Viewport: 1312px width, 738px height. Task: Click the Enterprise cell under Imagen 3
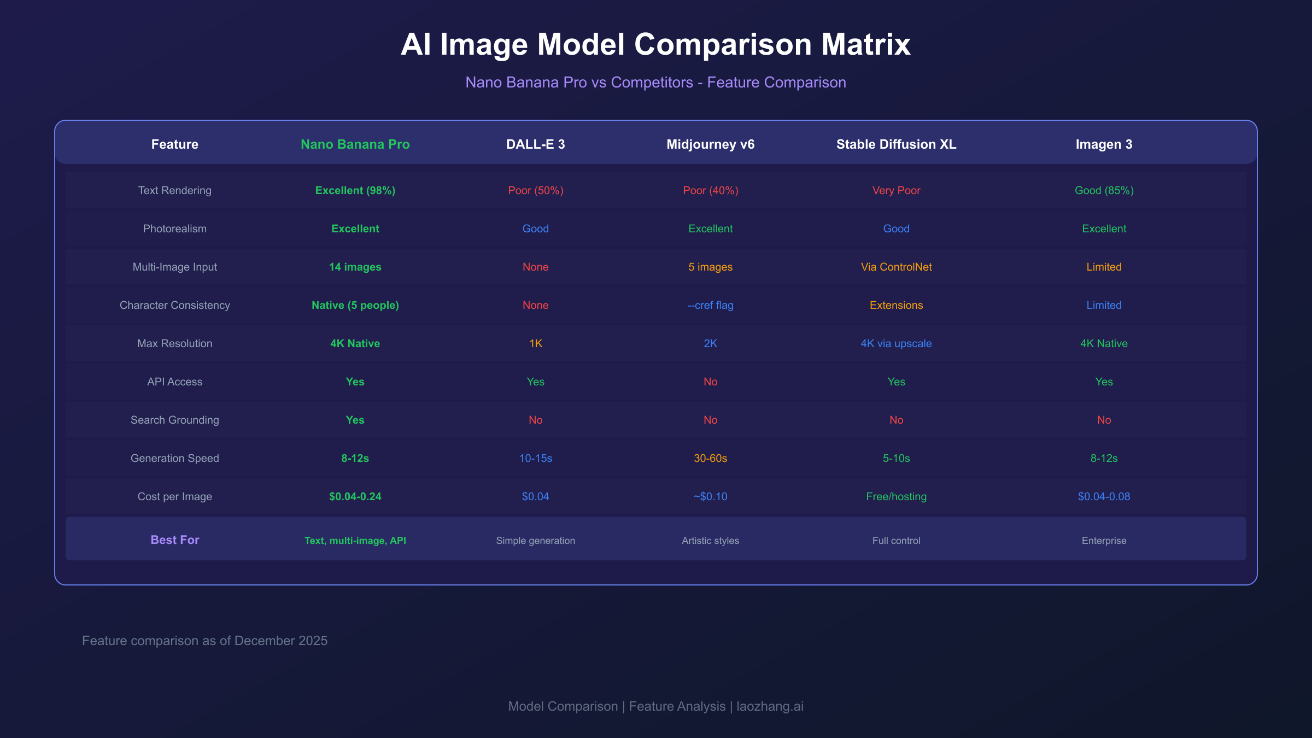pos(1104,540)
